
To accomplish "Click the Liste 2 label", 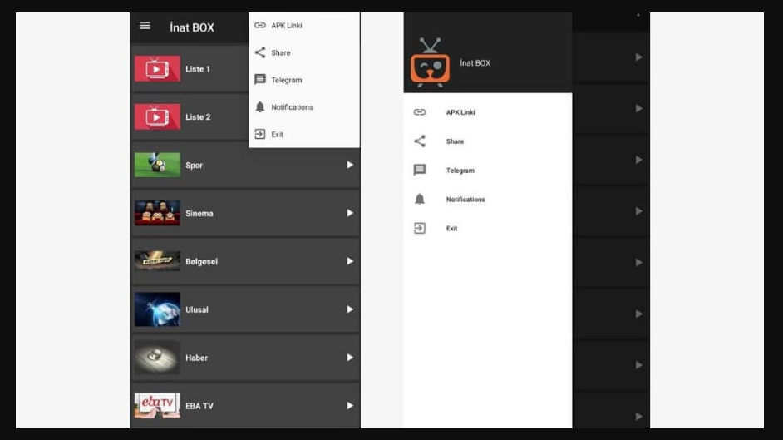I will click(x=198, y=117).
